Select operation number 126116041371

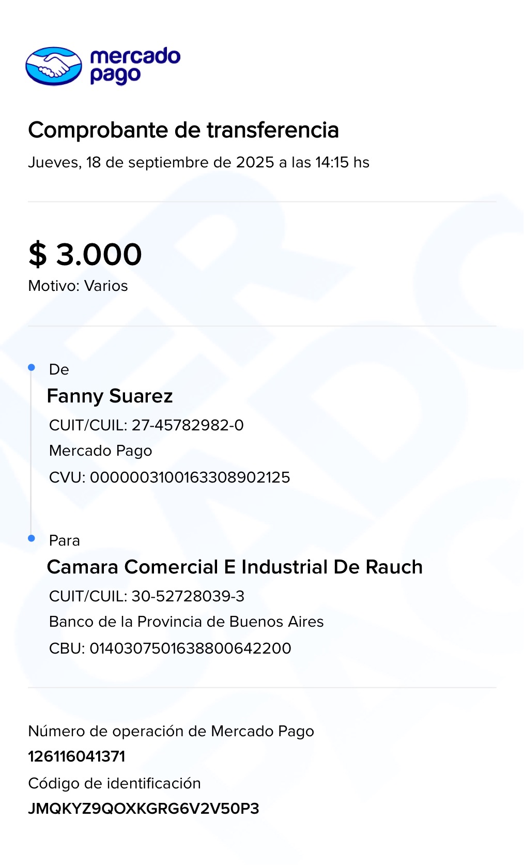(x=77, y=756)
